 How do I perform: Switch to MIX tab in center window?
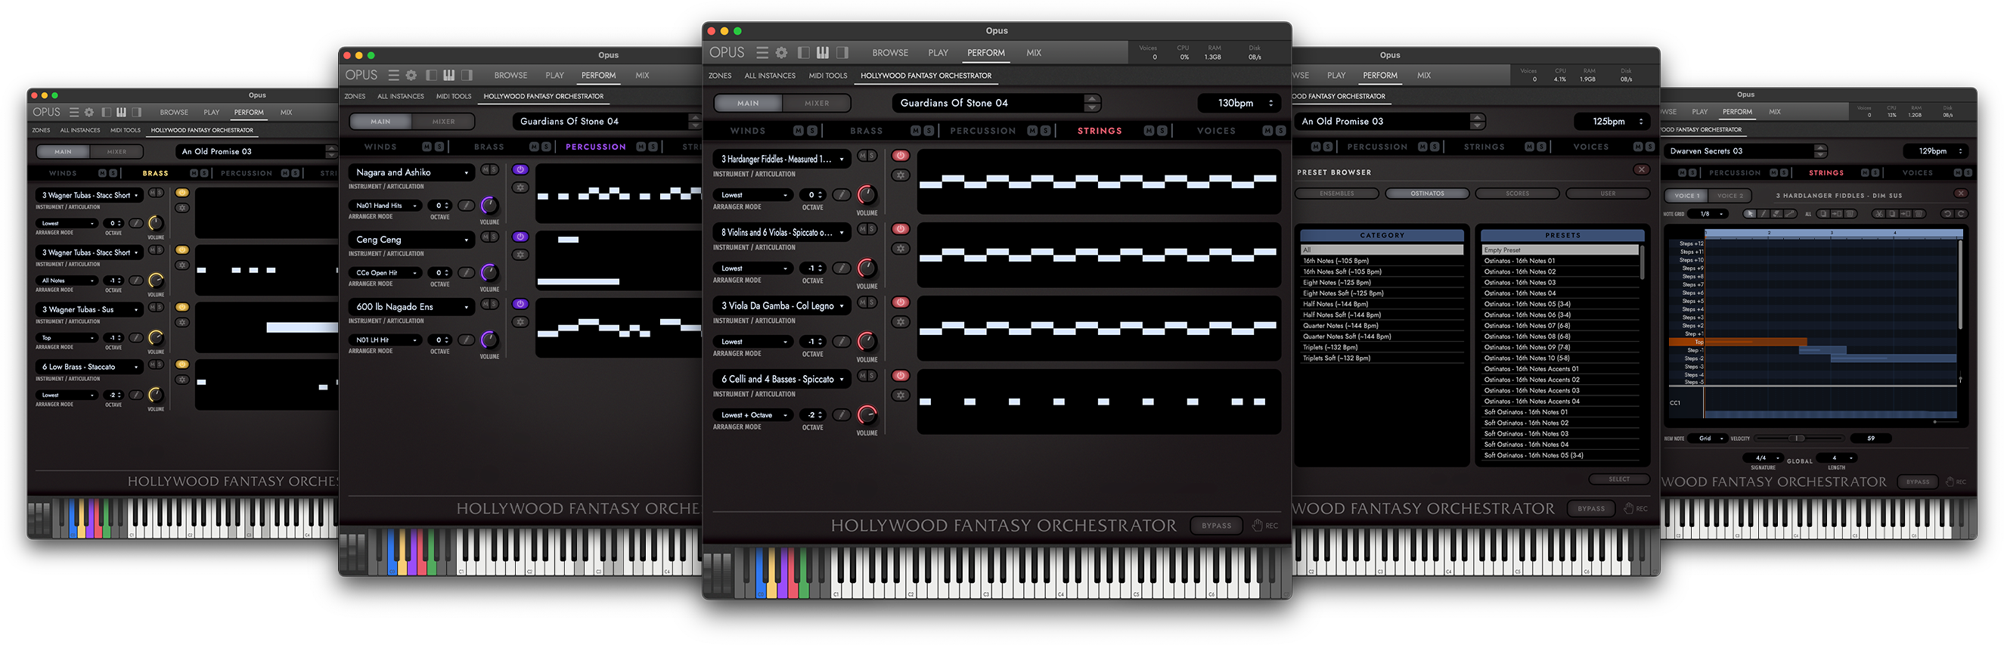point(1033,53)
